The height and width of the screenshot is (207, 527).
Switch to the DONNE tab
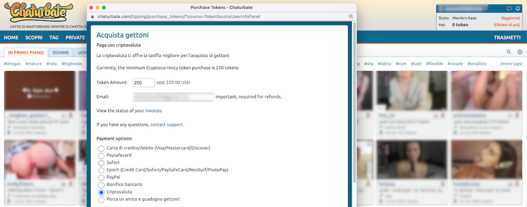point(61,53)
